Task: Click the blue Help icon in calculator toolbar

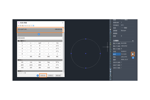Action: pos(33,25)
